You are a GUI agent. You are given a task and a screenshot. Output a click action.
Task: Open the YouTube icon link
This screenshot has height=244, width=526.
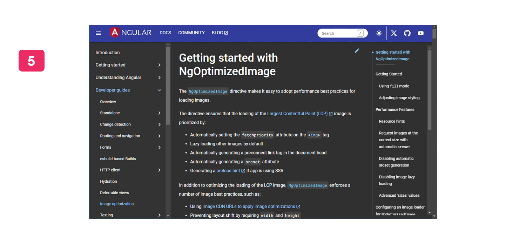pos(421,33)
